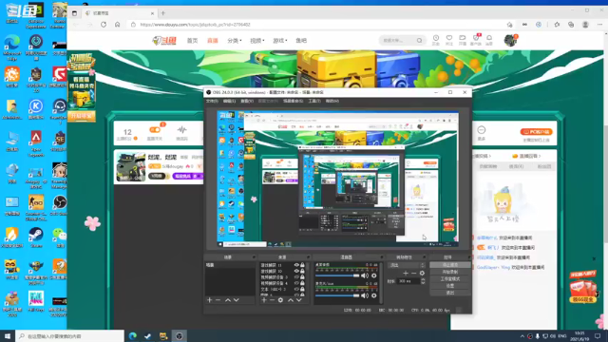Add a new source with Sources plus icon
Image resolution: width=608 pixels, height=342 pixels.
pyautogui.click(x=264, y=300)
